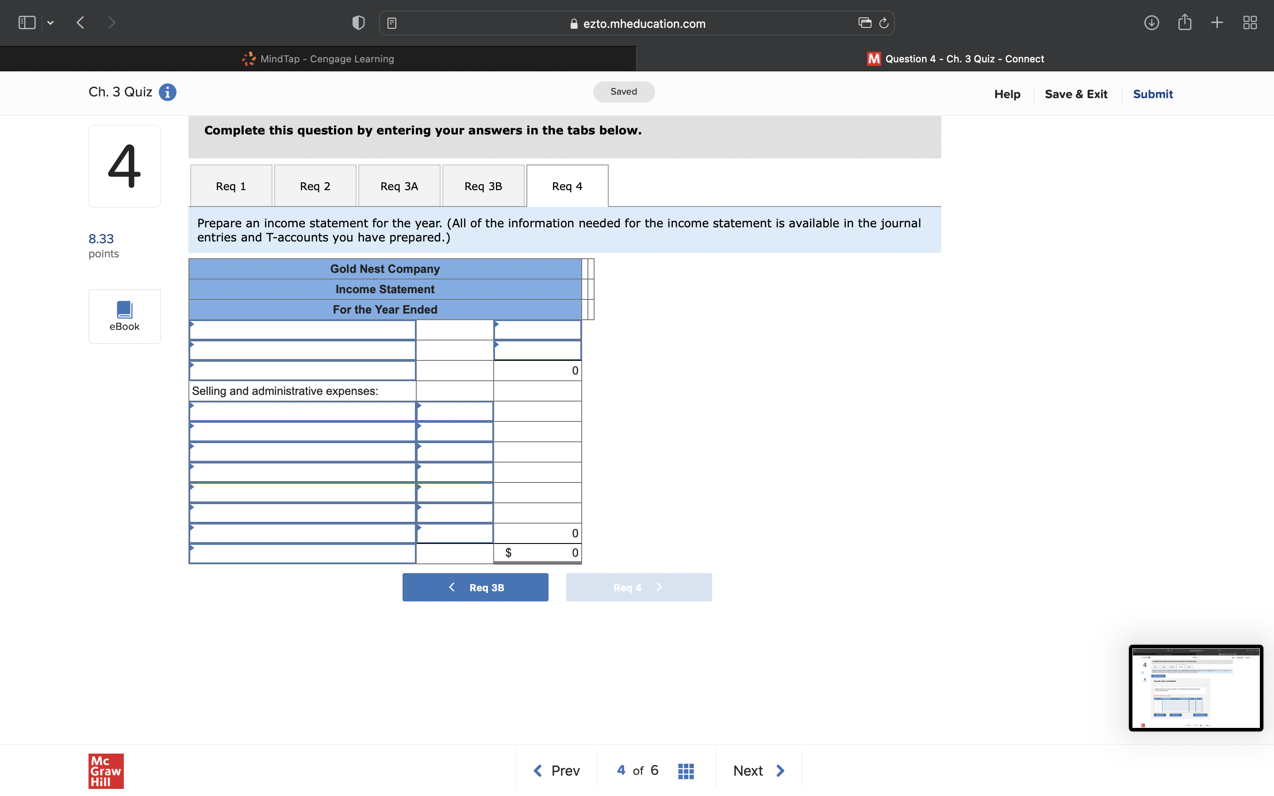Click the McGraw Hill logo
Viewport: 1274px width, 796px height.
pyautogui.click(x=105, y=771)
